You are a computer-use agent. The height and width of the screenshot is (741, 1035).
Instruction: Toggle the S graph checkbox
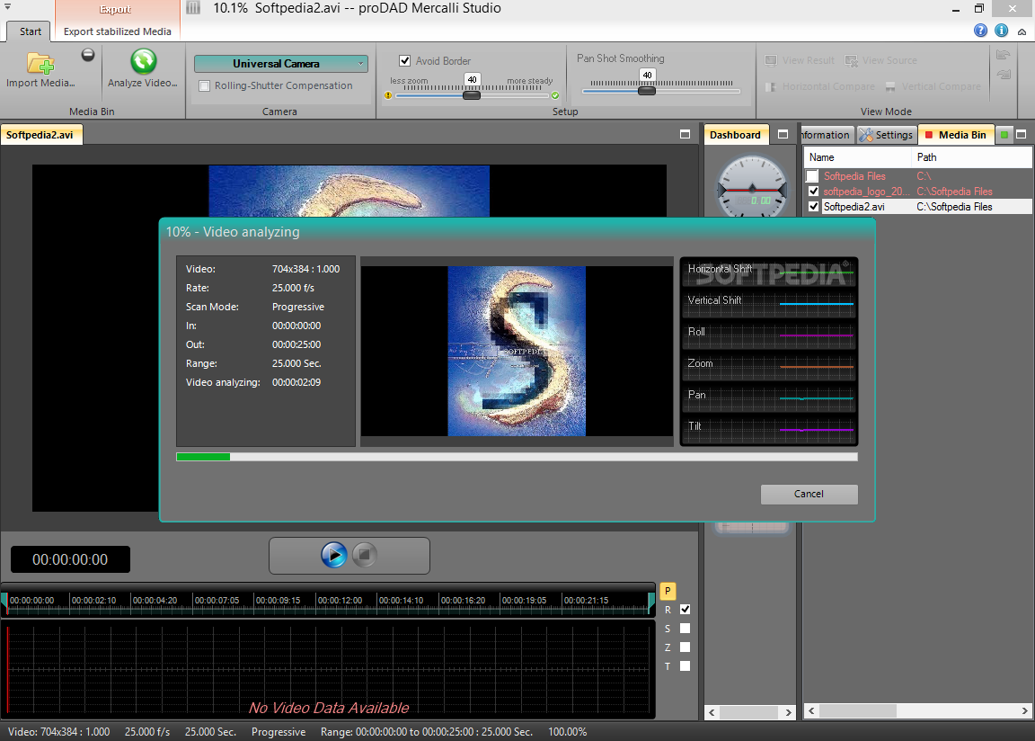[x=686, y=628]
